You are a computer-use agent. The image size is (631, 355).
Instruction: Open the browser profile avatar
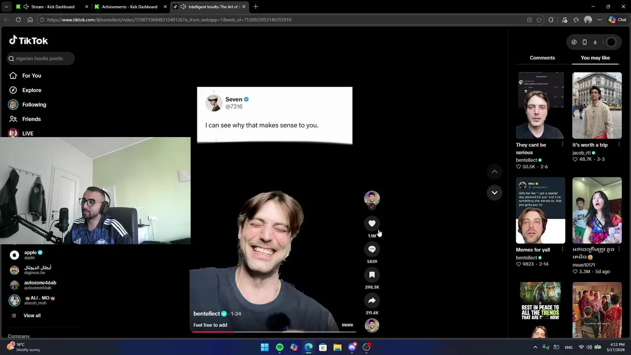pos(588,20)
